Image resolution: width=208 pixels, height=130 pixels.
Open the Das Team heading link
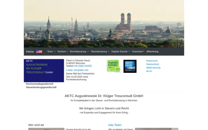click(x=115, y=125)
